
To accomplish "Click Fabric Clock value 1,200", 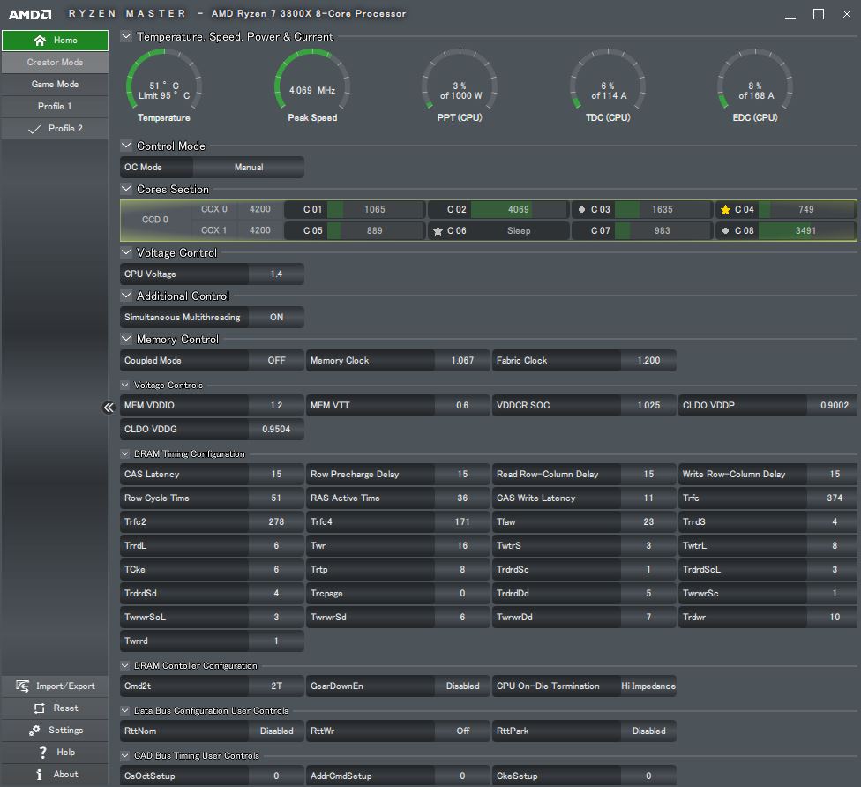I will (648, 360).
